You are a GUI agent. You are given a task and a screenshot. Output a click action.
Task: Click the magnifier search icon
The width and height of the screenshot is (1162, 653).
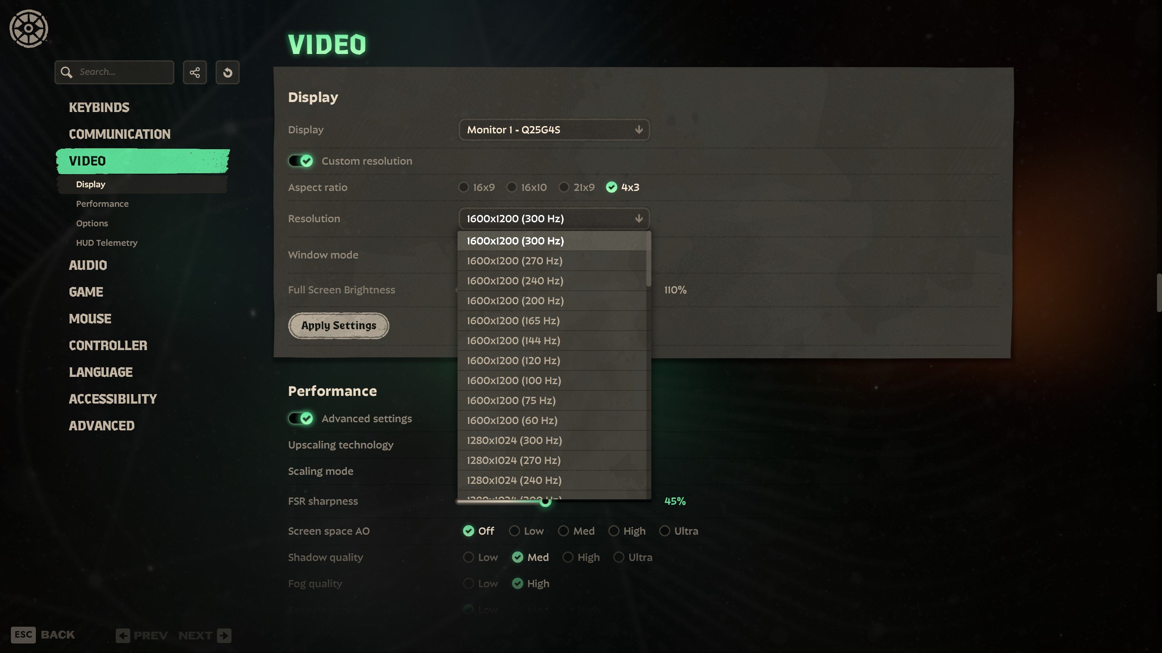67,72
